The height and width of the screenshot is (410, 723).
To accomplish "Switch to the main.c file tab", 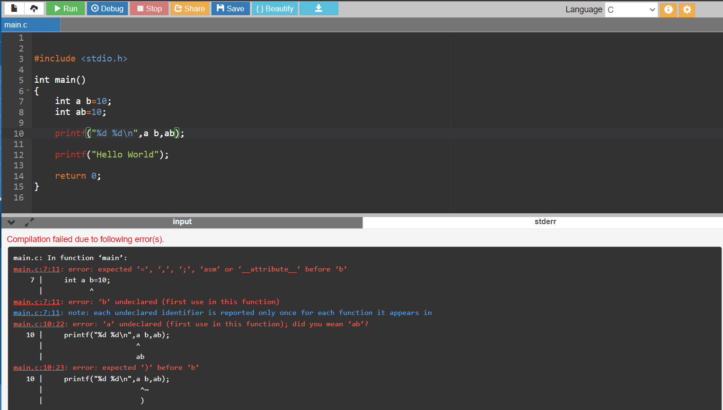I will point(31,25).
